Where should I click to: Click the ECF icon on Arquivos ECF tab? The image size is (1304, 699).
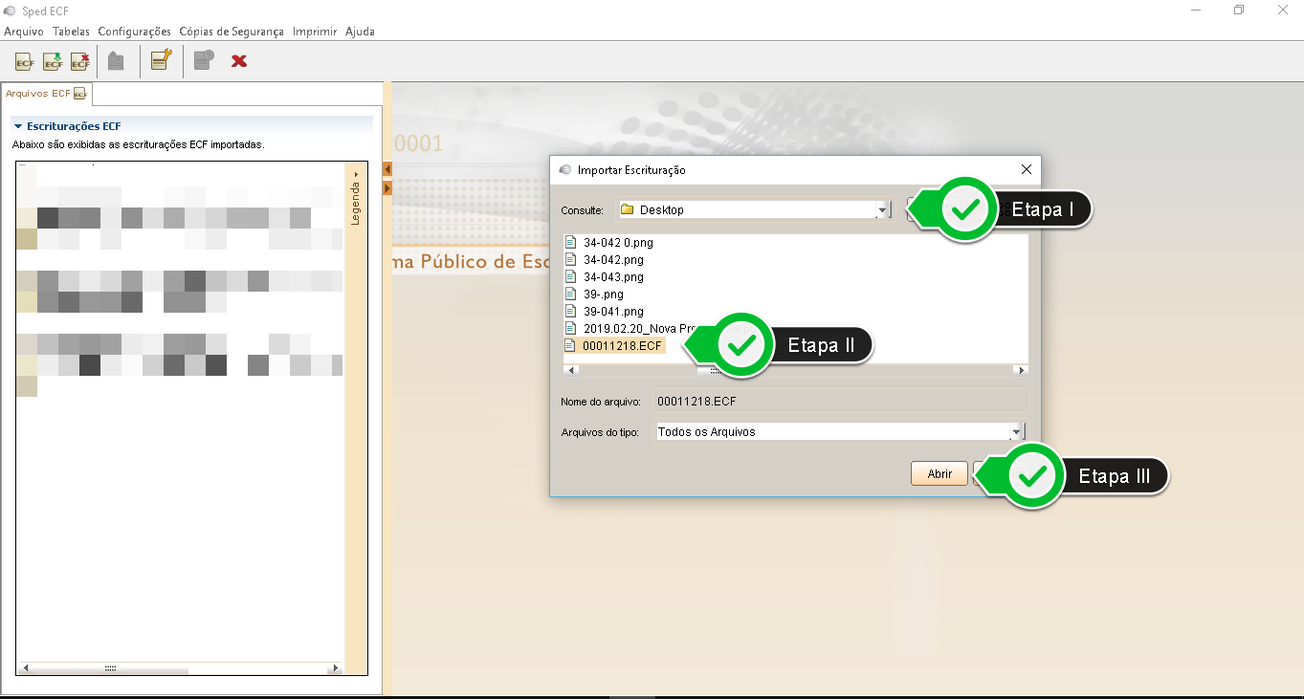[80, 94]
